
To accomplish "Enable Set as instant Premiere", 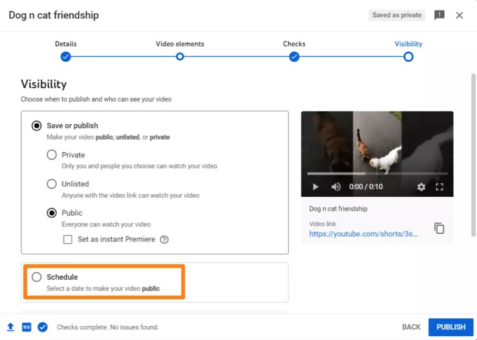I will click(x=68, y=239).
